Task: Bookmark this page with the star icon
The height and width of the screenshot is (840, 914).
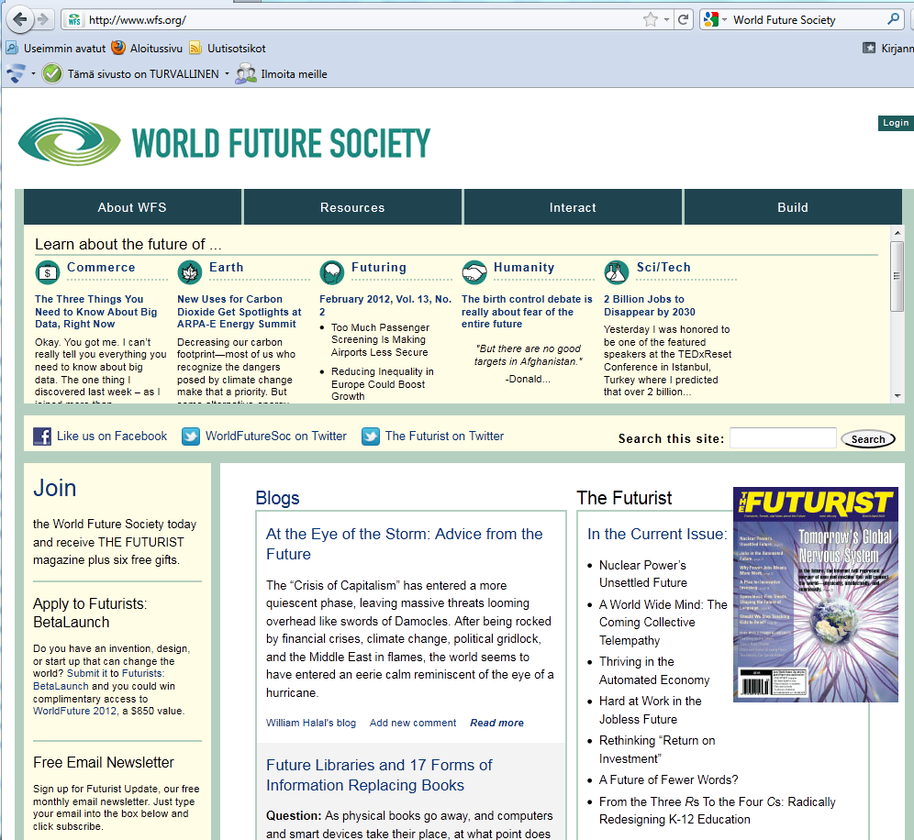Action: [650, 20]
